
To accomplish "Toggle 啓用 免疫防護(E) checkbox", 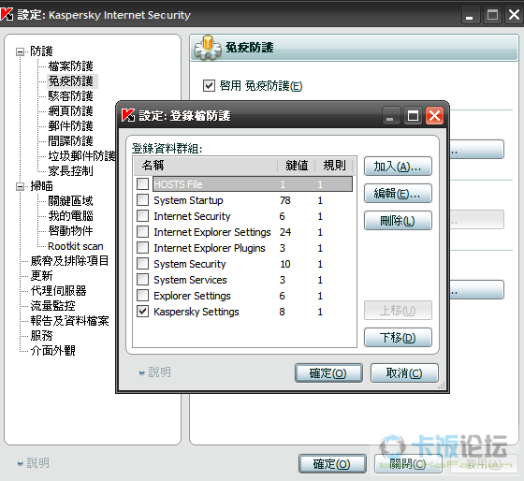I will coord(209,85).
